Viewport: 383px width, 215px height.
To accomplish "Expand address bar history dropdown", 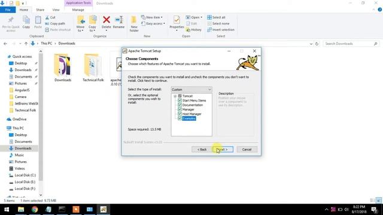I will [x=311, y=44].
